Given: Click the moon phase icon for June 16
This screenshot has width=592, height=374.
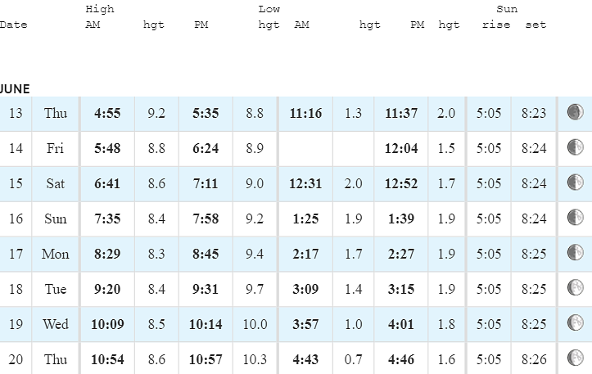Looking at the screenshot, I should [x=575, y=218].
